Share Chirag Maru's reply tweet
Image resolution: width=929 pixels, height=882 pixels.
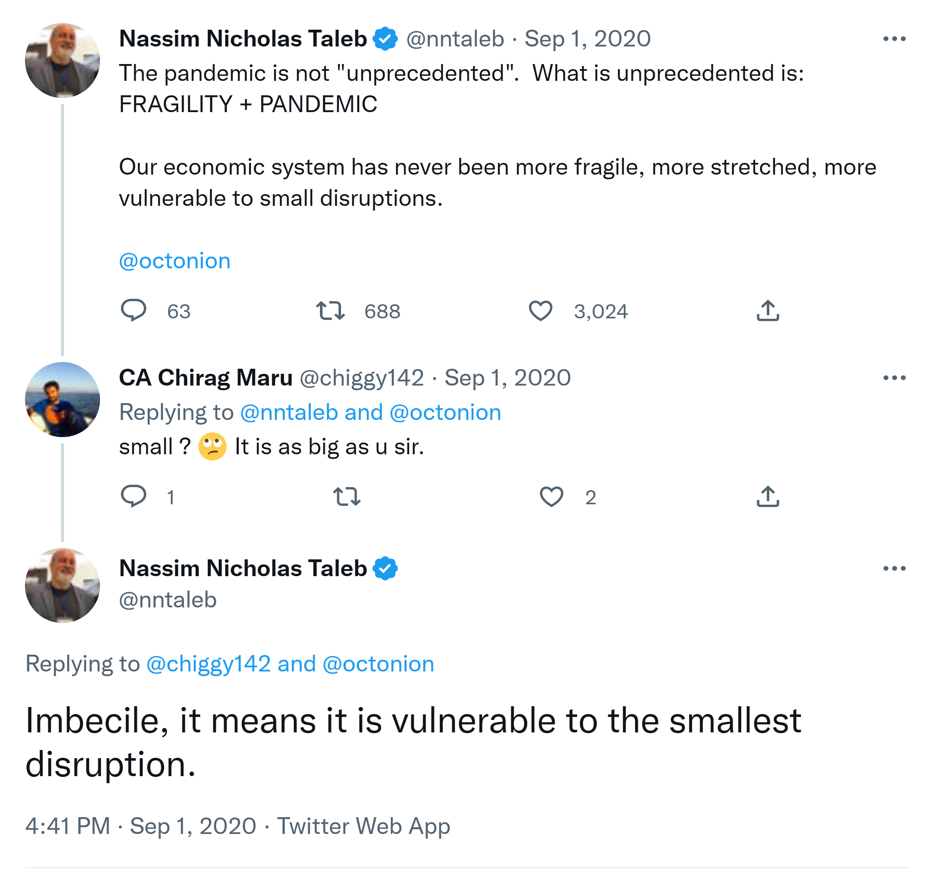767,496
